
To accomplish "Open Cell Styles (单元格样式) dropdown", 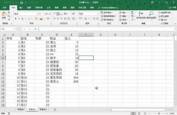I will (x=108, y=20).
